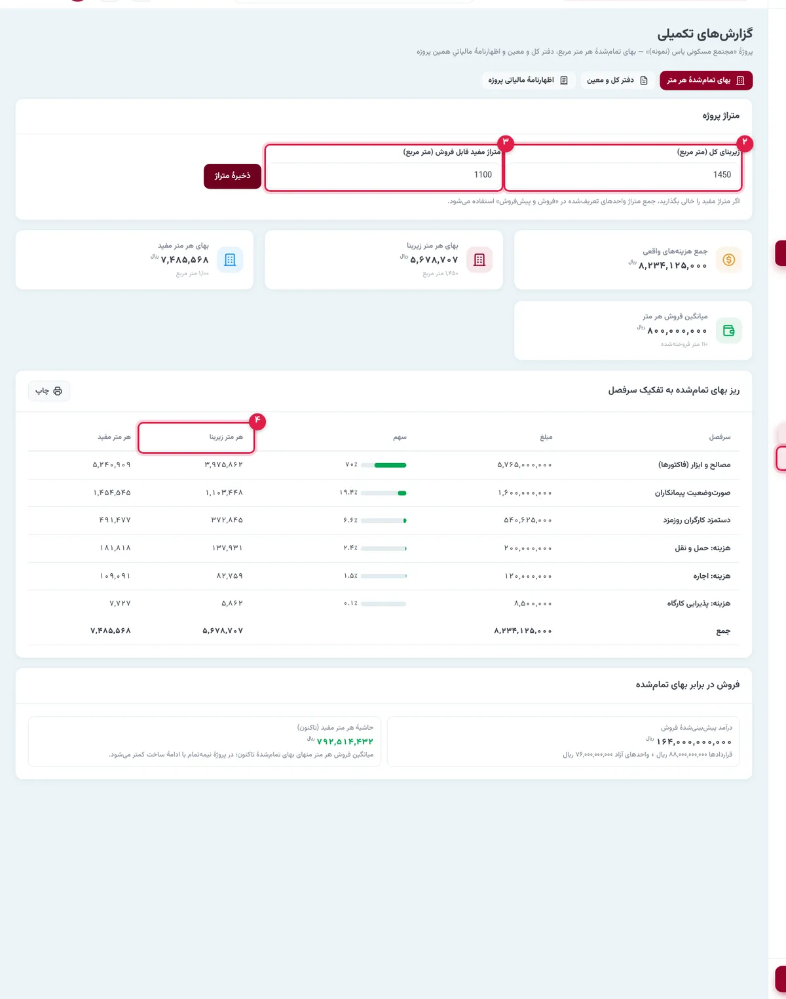Click the amount «۵,۷۶۵,۰۰۰,۰۰۰» in the table
This screenshot has height=999, width=786.
click(525, 465)
